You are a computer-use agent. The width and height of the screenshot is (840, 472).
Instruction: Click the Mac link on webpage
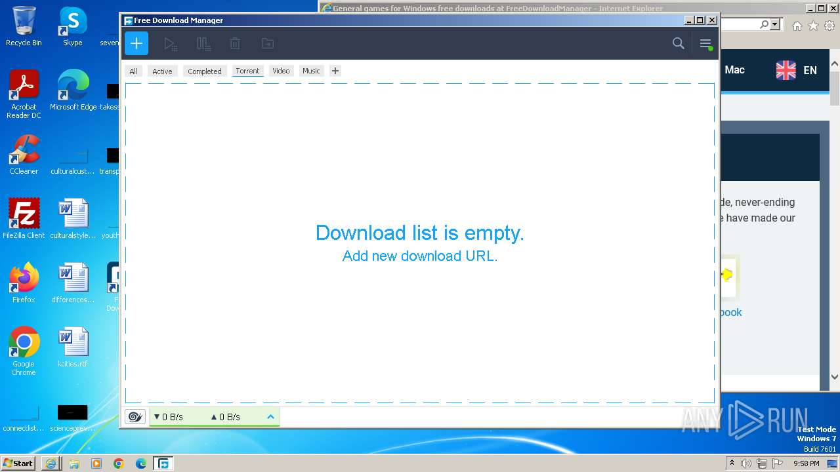pos(734,69)
